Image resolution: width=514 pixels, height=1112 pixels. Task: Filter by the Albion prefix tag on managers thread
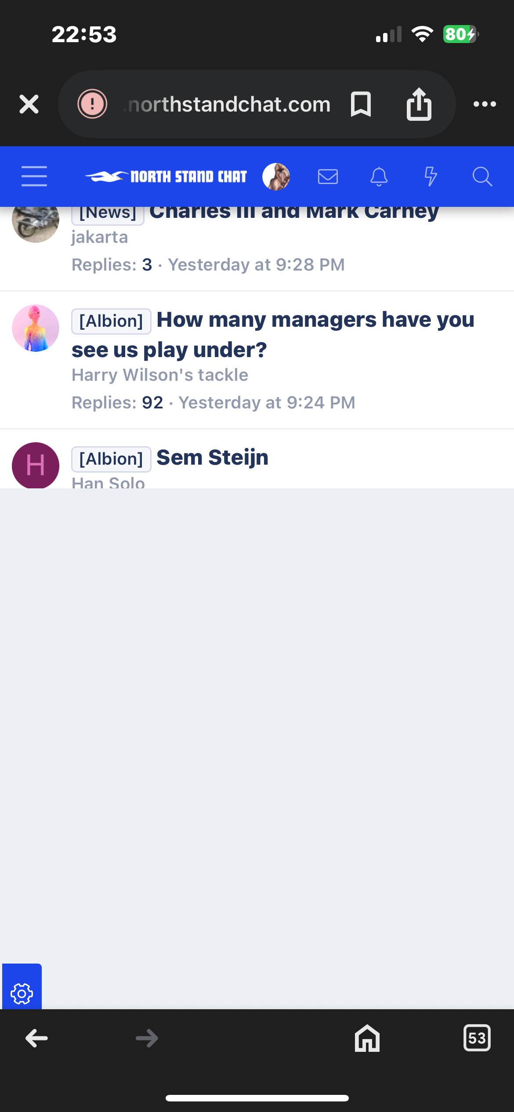(x=111, y=321)
